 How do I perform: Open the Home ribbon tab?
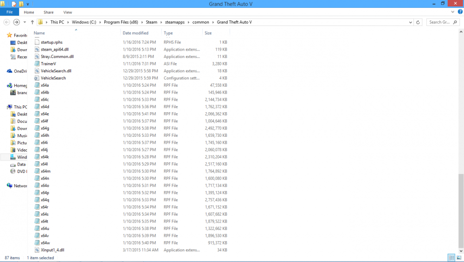pos(29,12)
